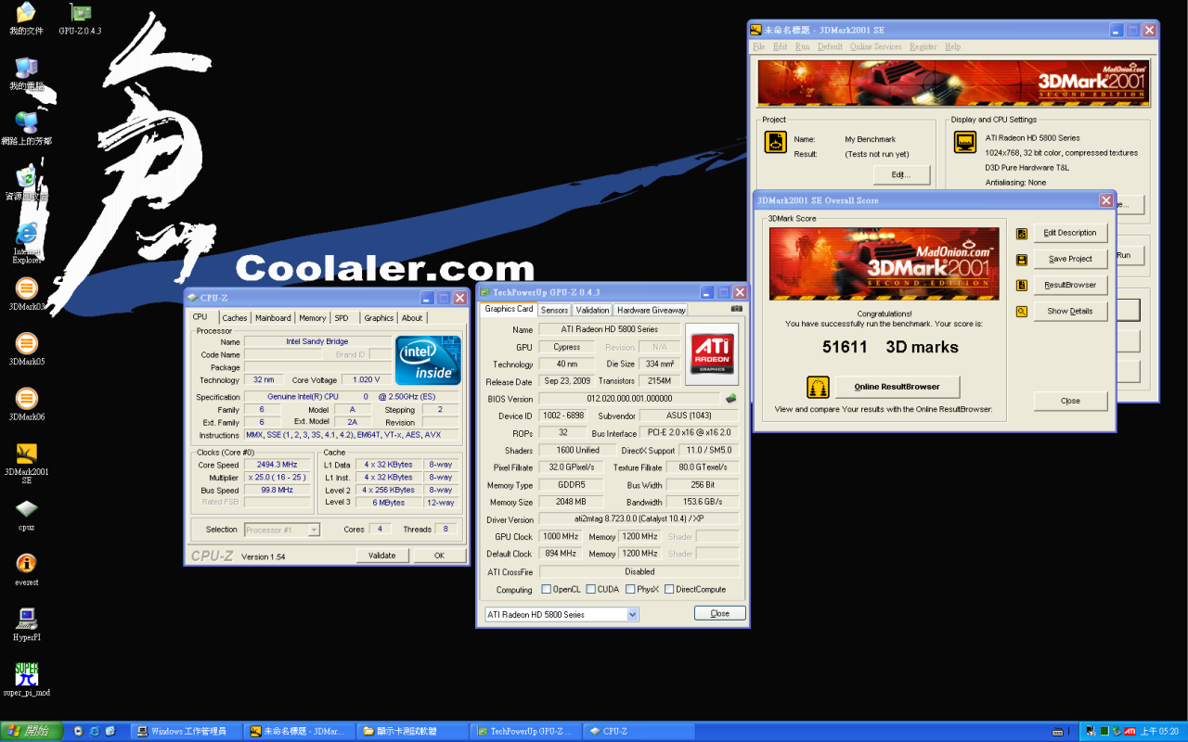Click the OK button in CPU-Z

pos(439,556)
